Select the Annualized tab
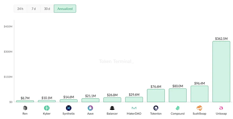The image size is (233, 119). pyautogui.click(x=65, y=9)
